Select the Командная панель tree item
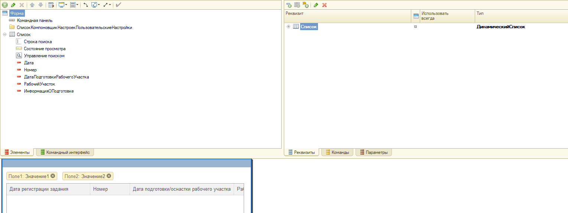 [x=35, y=20]
